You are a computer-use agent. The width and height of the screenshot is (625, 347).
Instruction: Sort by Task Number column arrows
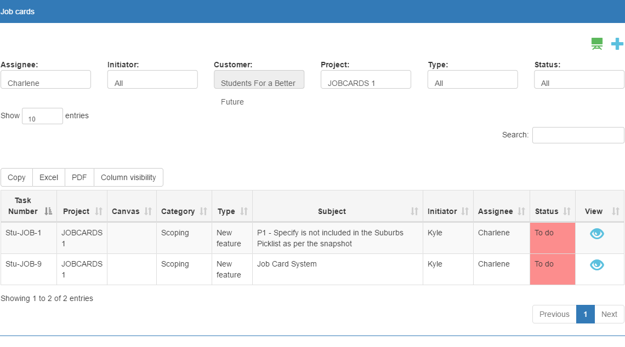coord(48,211)
